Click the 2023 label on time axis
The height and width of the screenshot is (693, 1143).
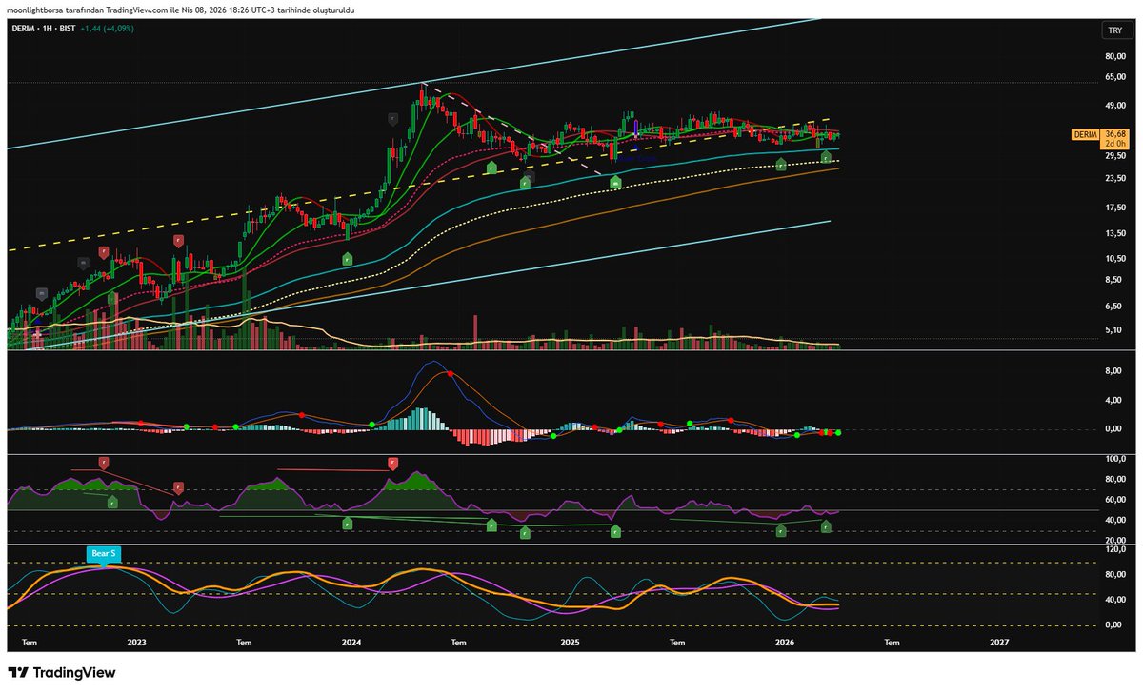tap(136, 643)
